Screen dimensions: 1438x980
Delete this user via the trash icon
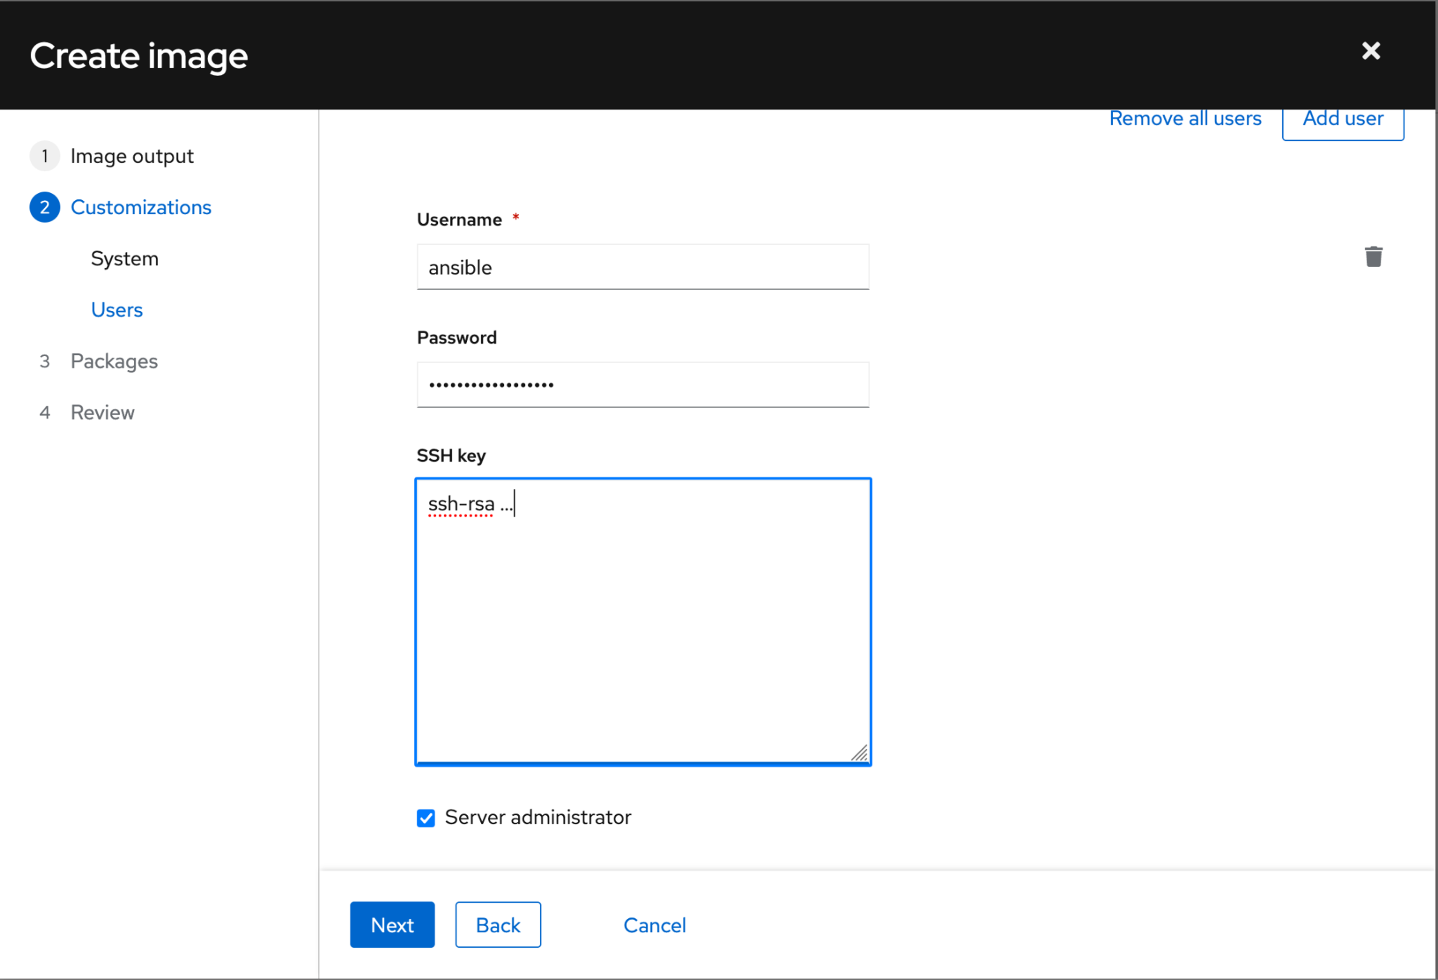1373,256
